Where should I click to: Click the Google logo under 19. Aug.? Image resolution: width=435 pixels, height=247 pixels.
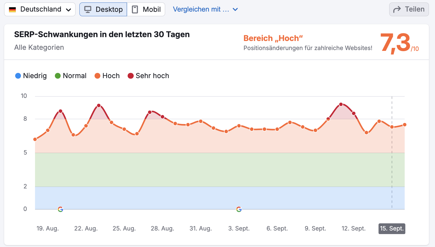[60, 209]
